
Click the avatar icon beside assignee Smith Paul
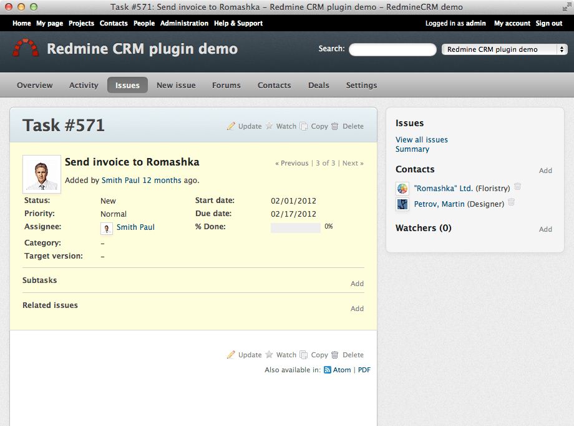pos(107,227)
